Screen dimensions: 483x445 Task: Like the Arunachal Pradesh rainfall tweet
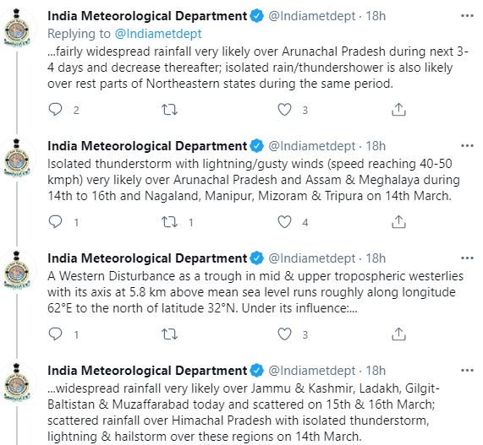tap(284, 110)
